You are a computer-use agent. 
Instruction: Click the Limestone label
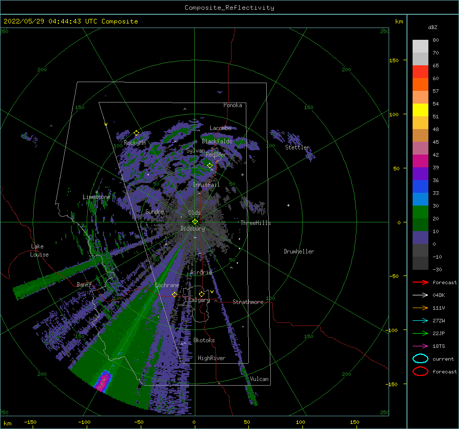(96, 197)
